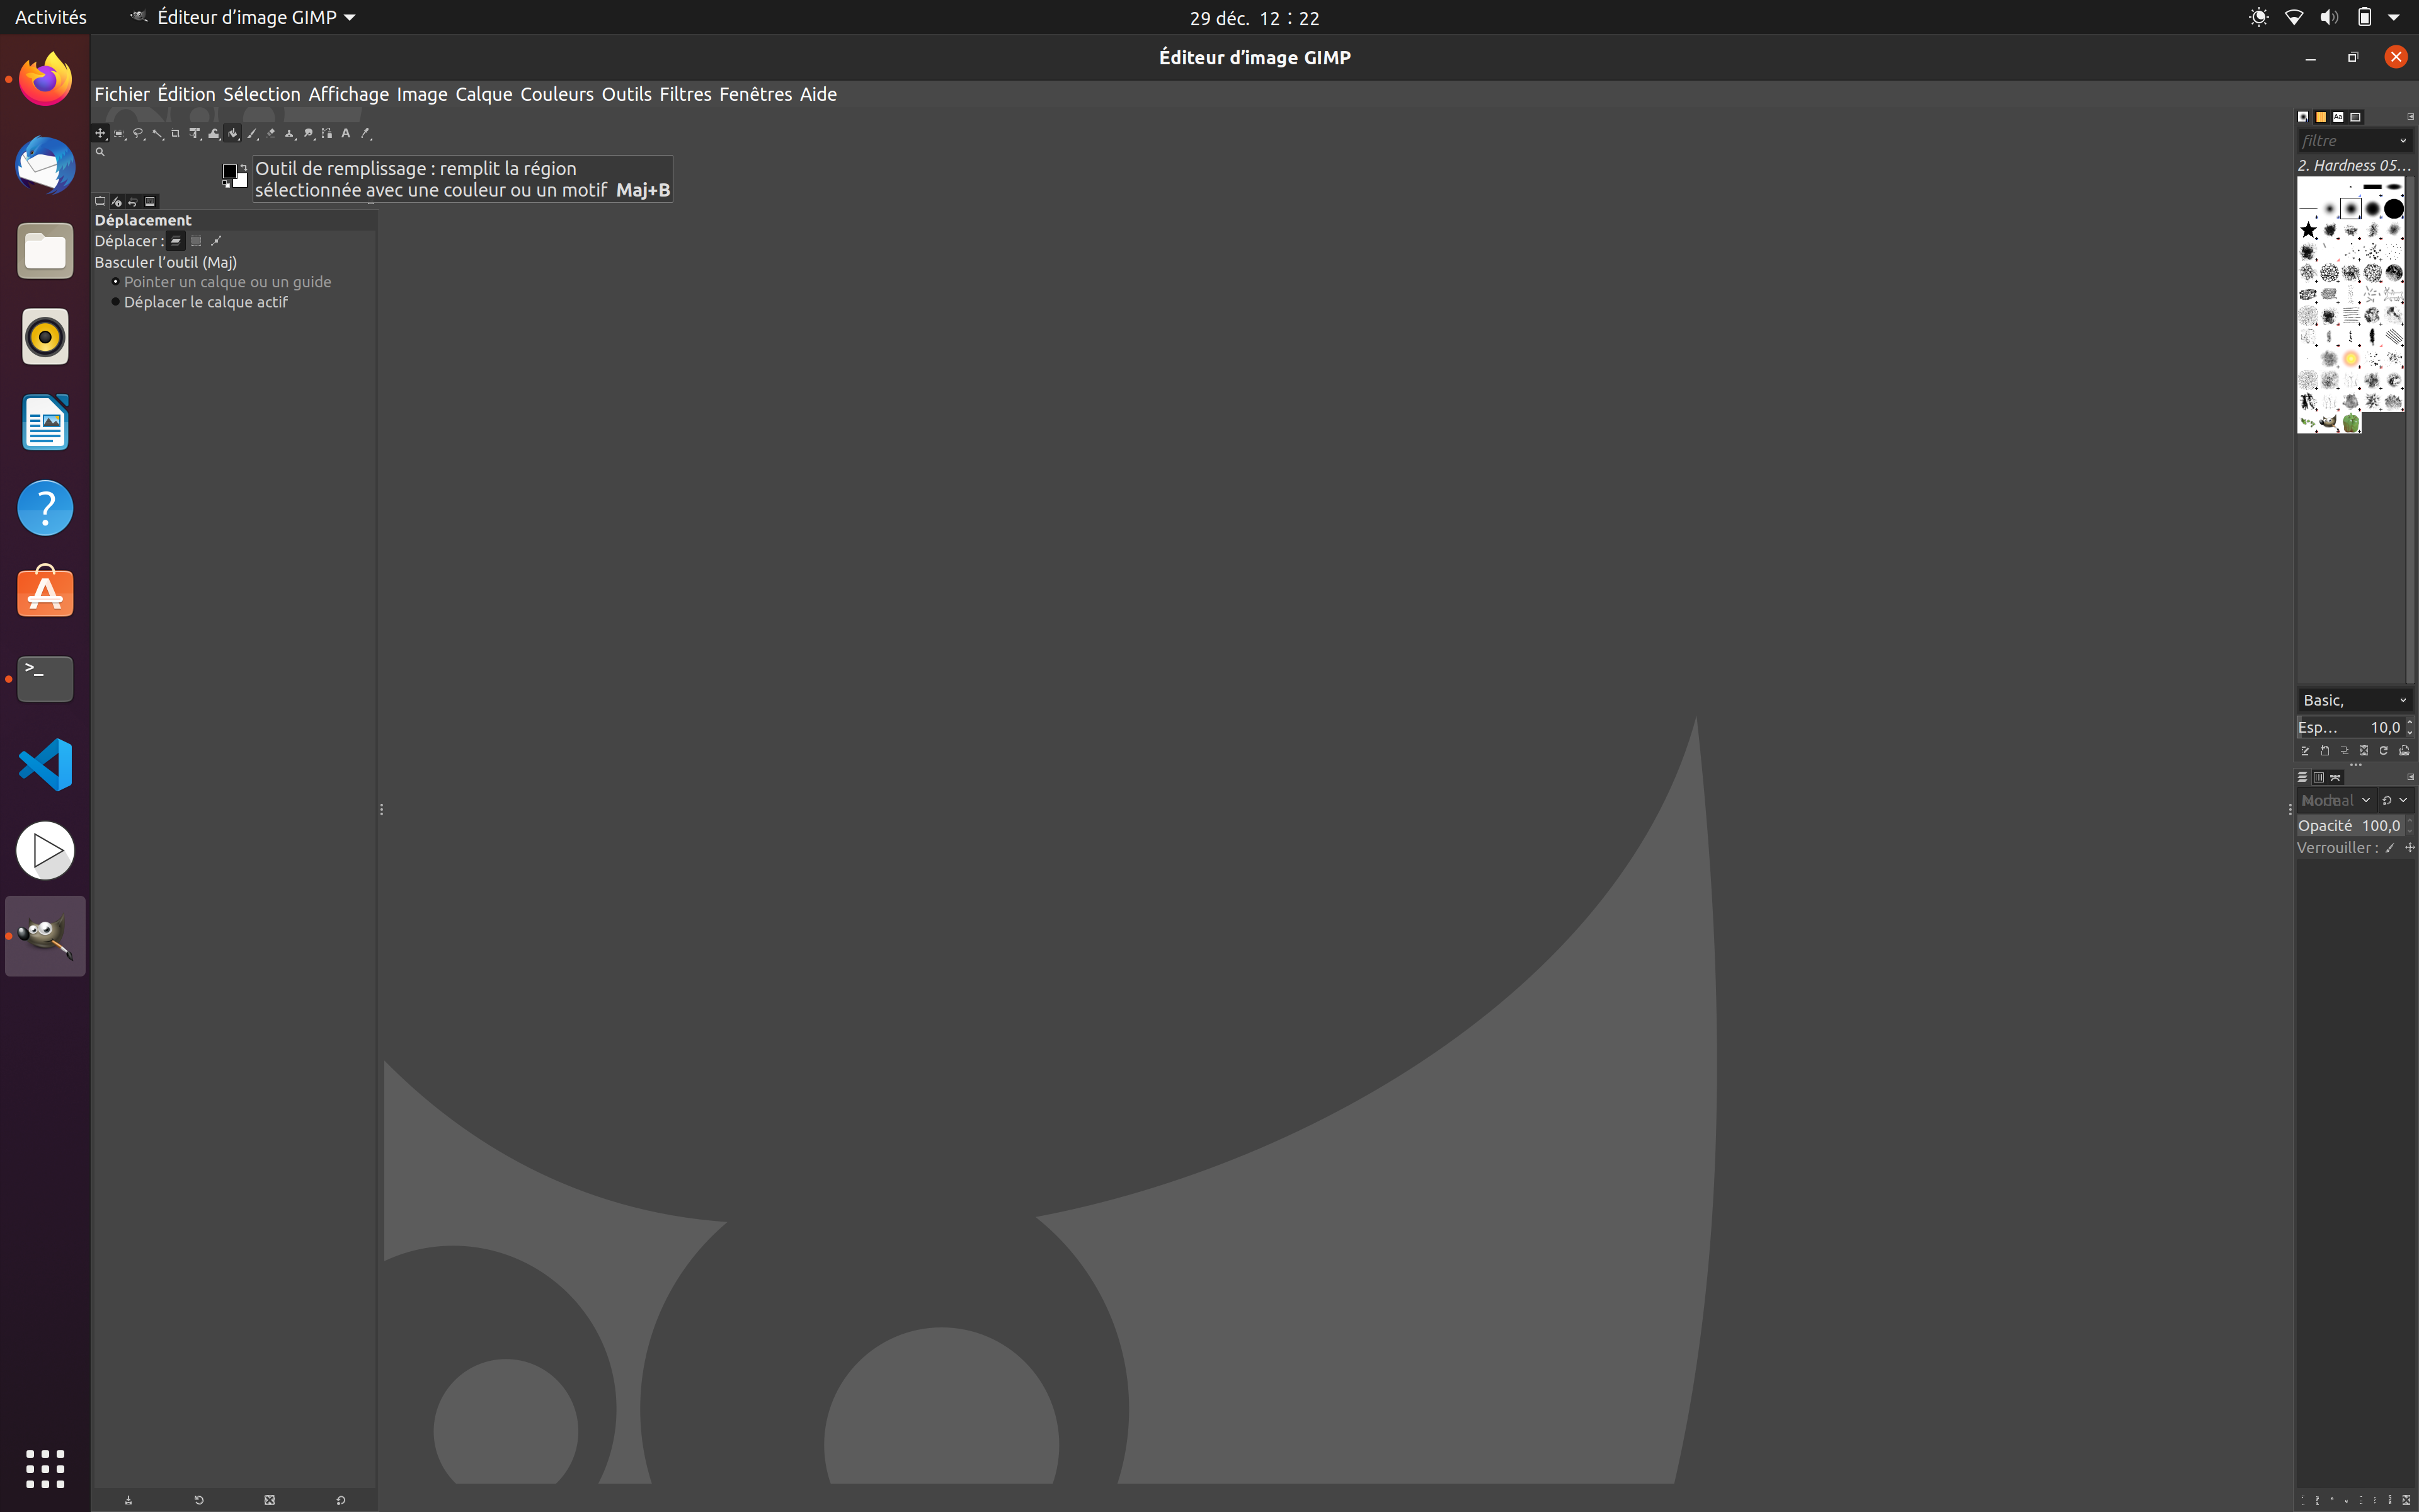
Task: Set Move mode to layer
Action: [x=176, y=241]
